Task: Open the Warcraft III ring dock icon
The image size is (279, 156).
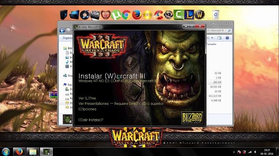Action: (x=168, y=15)
